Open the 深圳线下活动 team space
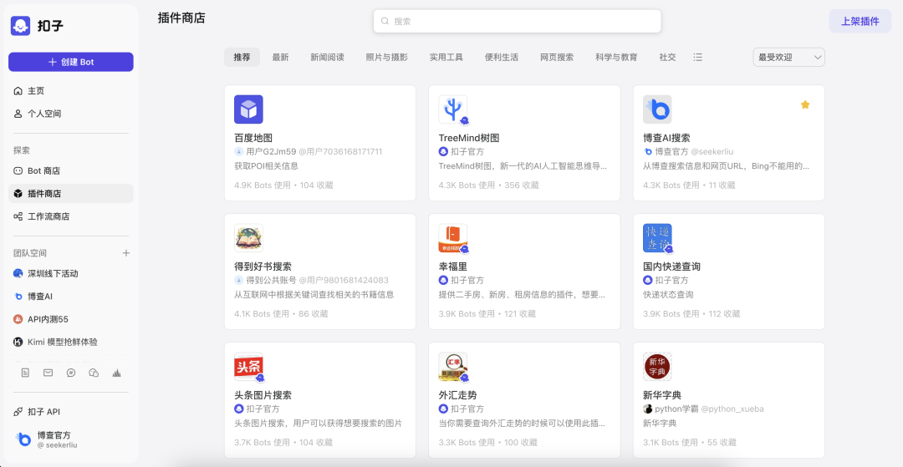 [71, 274]
